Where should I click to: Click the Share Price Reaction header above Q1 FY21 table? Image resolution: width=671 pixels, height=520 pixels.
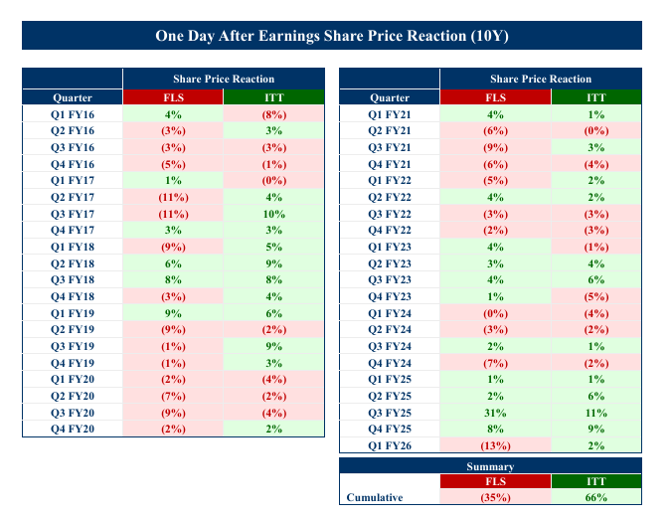541,79
